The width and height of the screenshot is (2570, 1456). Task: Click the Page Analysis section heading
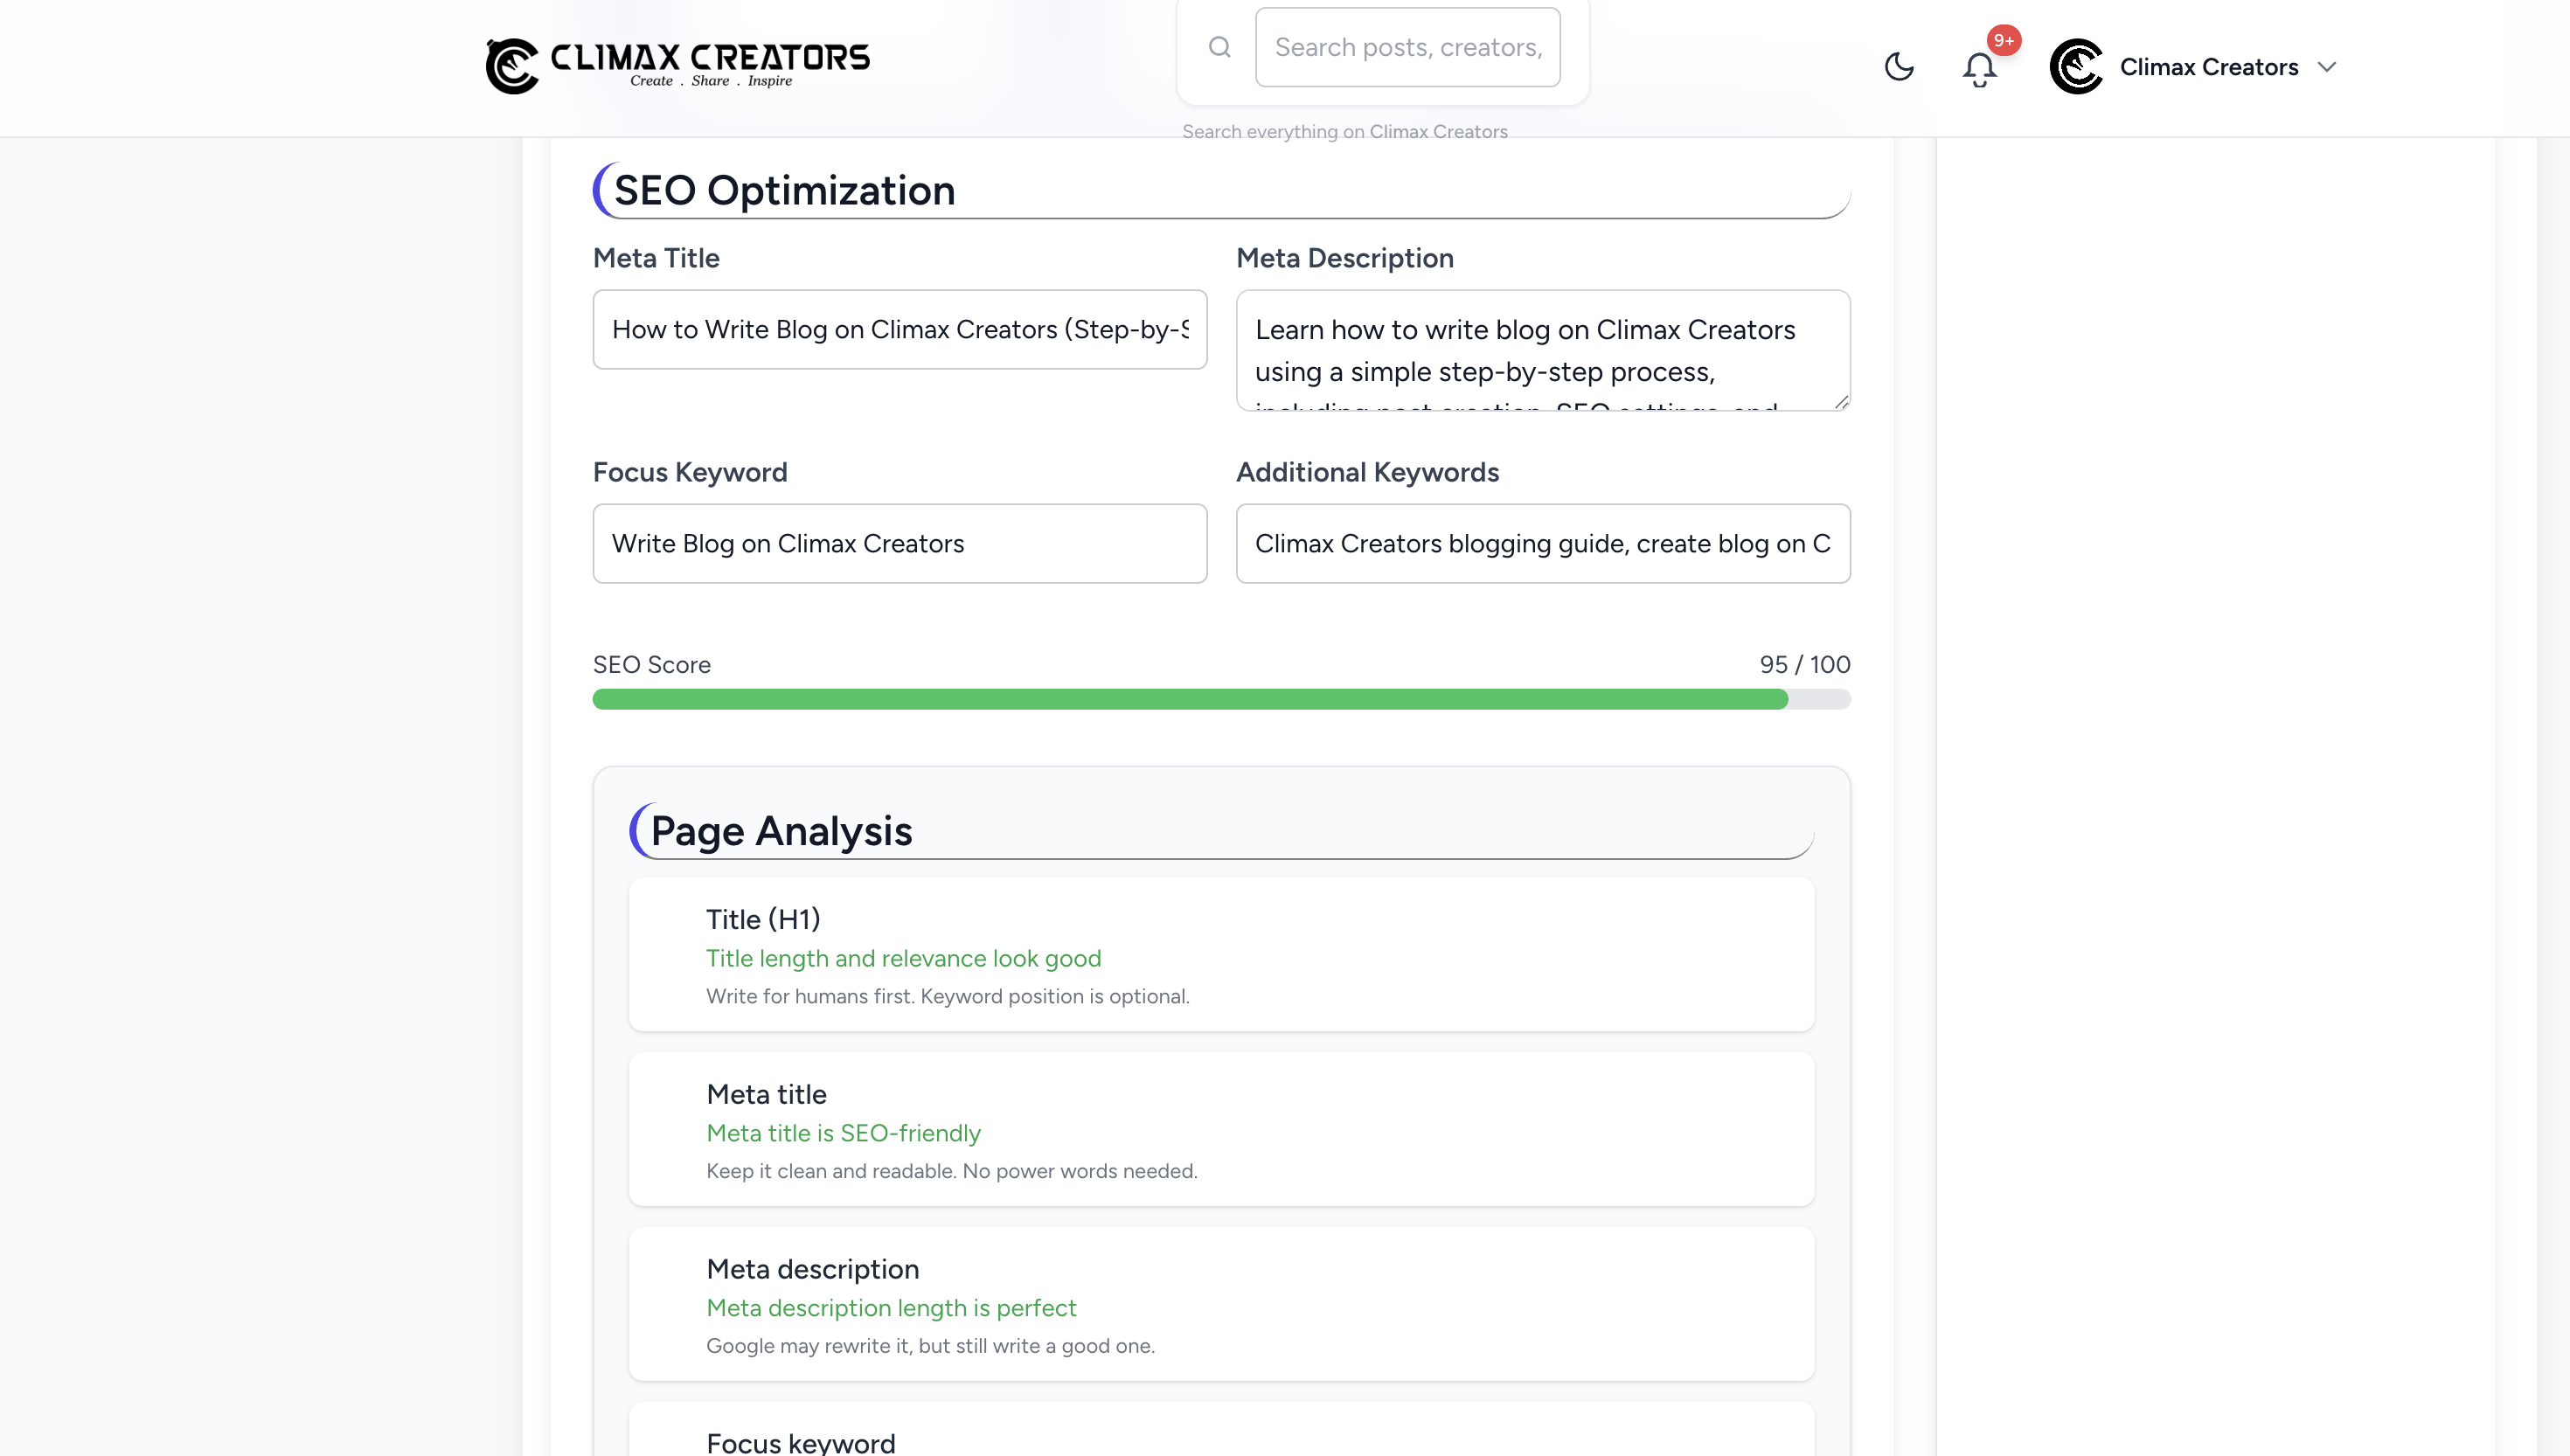[781, 831]
